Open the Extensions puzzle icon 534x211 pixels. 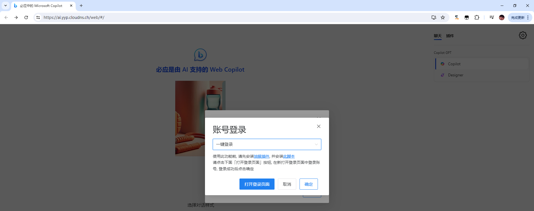tap(477, 17)
